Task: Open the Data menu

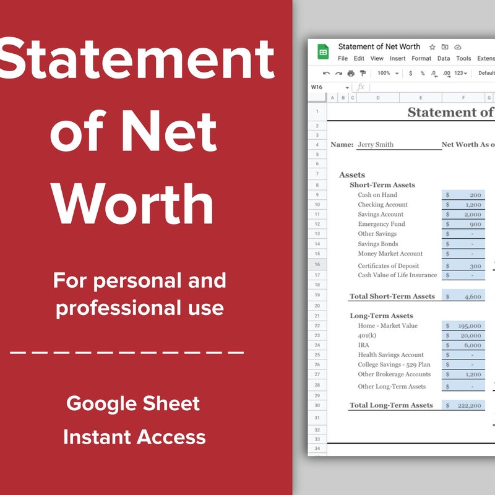Action: click(444, 58)
